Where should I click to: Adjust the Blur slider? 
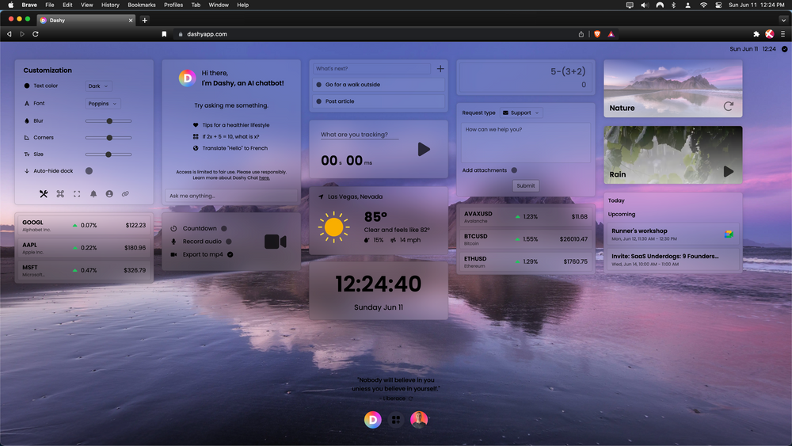pyautogui.click(x=109, y=121)
